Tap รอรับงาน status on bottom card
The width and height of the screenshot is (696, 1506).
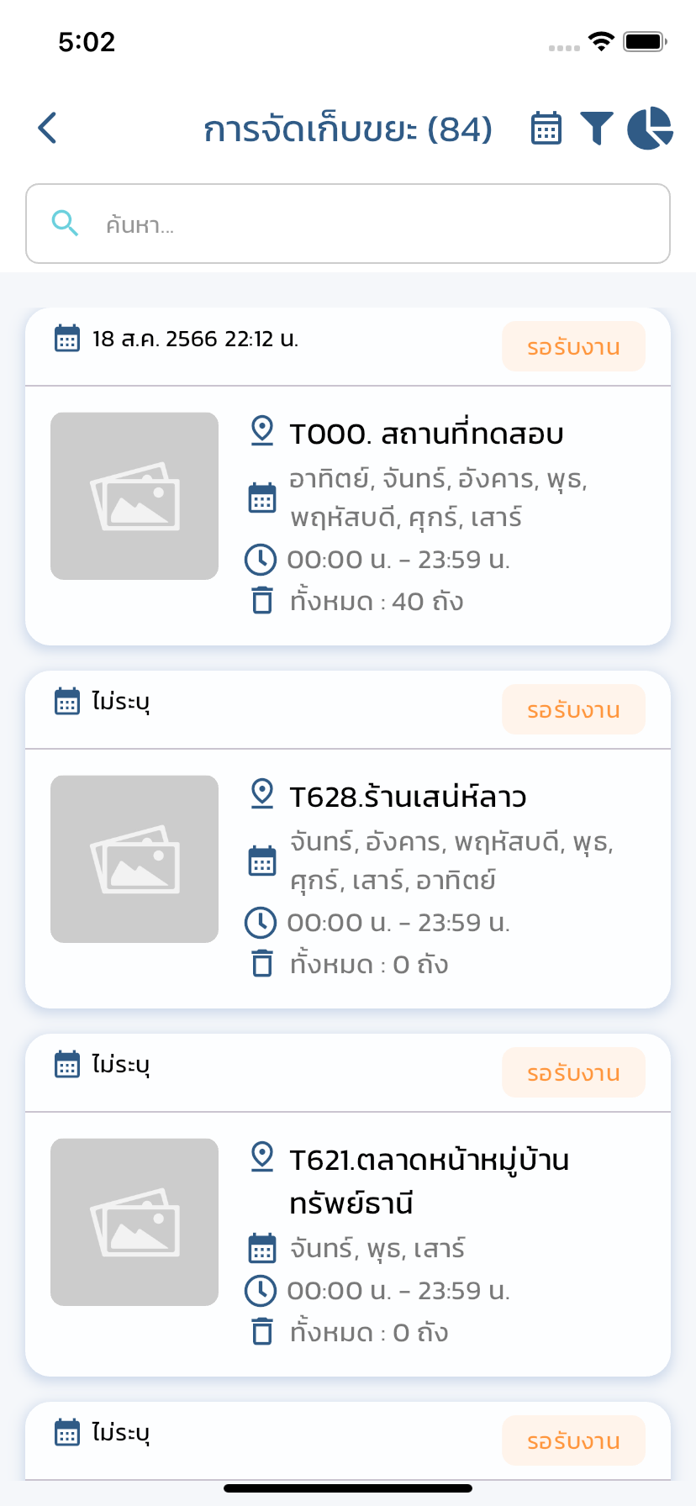[x=573, y=1441]
